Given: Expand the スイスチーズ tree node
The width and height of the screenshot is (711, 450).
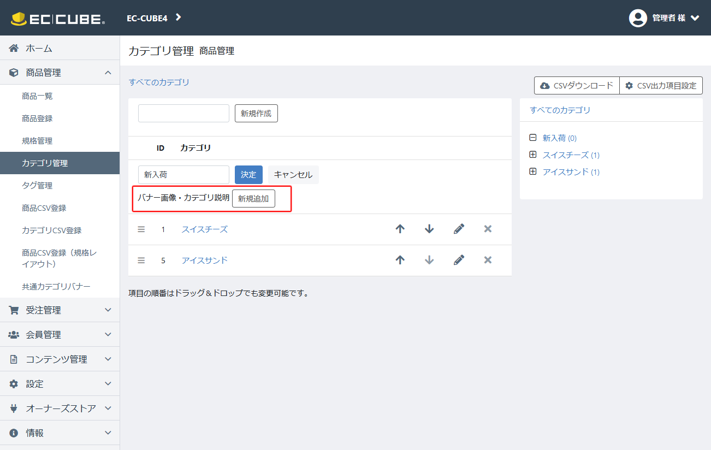Looking at the screenshot, I should [x=533, y=155].
